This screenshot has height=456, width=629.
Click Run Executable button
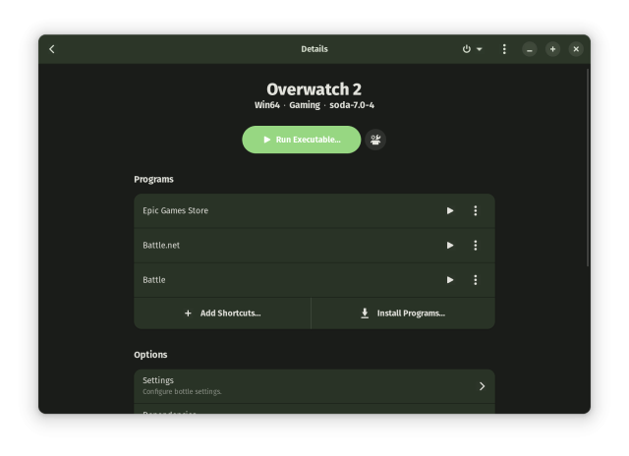[x=302, y=140]
